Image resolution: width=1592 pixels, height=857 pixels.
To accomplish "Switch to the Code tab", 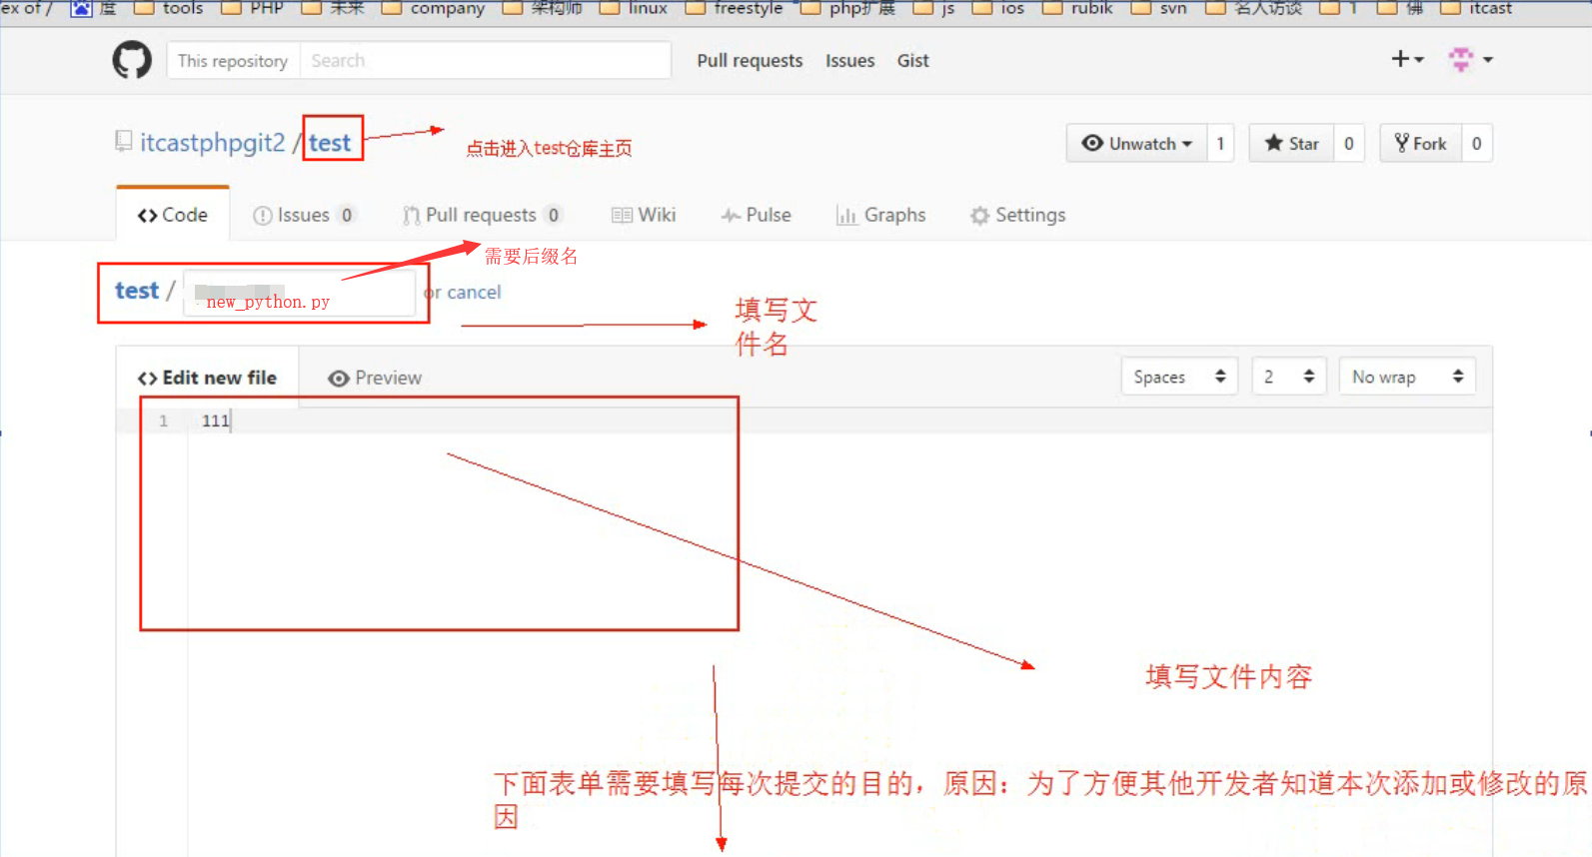I will tap(173, 215).
